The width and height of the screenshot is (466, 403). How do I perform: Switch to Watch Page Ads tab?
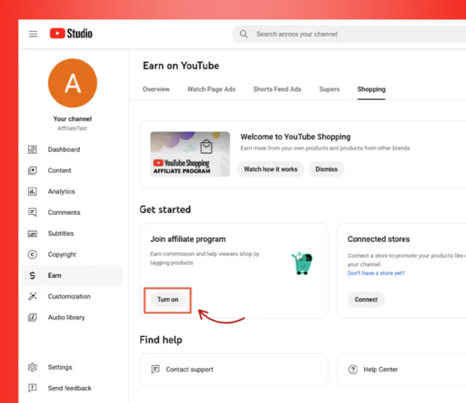[x=211, y=89]
